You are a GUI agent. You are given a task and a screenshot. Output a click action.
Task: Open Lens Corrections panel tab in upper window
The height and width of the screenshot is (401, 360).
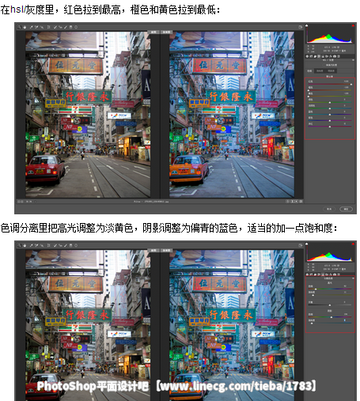[327, 56]
